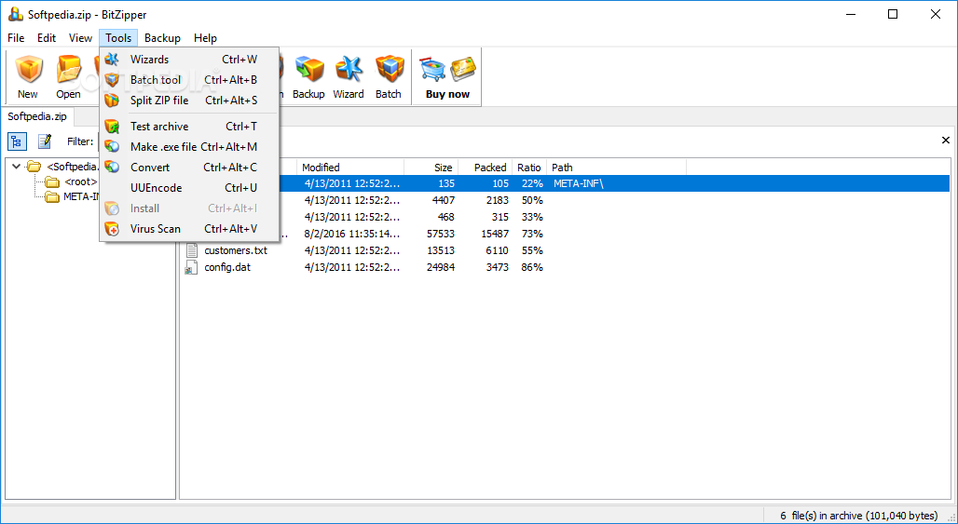
Task: Open the Help menu
Action: 205,38
